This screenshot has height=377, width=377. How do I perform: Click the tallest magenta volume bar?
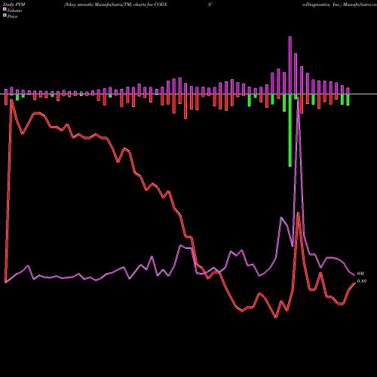click(290, 66)
